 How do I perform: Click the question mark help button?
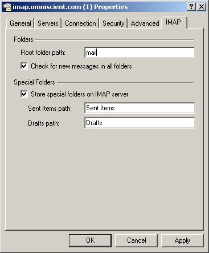(x=191, y=7)
